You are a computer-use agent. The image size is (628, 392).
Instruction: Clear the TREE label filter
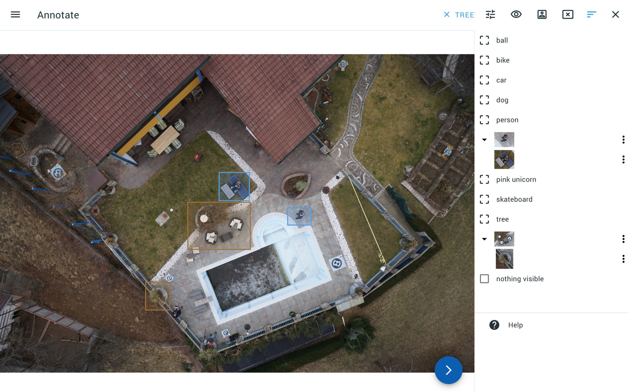tap(447, 15)
